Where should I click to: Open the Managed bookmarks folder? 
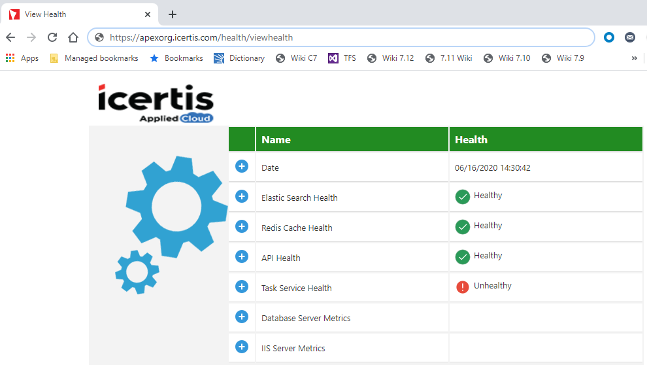[x=94, y=58]
